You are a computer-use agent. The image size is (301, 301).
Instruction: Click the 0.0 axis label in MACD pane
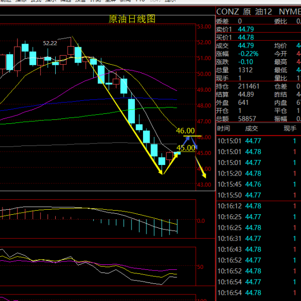point(201,221)
